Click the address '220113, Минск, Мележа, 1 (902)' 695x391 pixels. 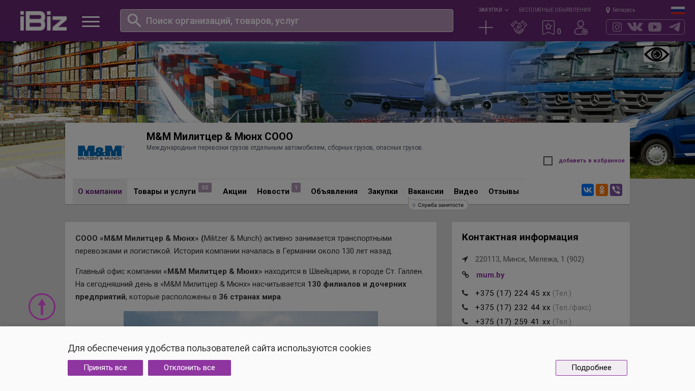coord(530,259)
